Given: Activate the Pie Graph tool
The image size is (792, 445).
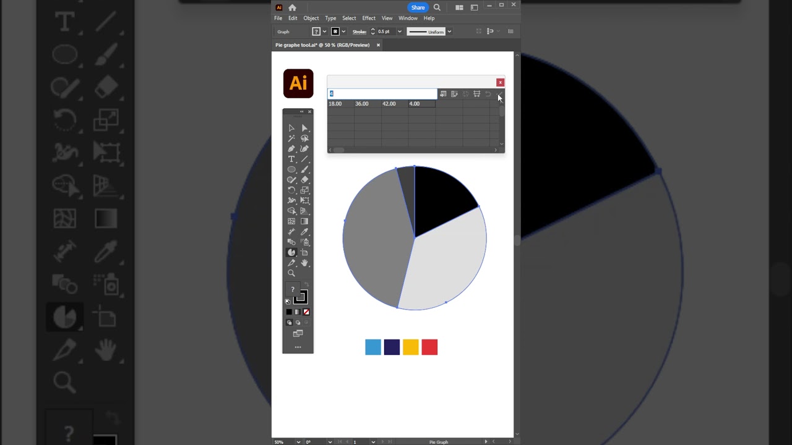Looking at the screenshot, I should (291, 252).
